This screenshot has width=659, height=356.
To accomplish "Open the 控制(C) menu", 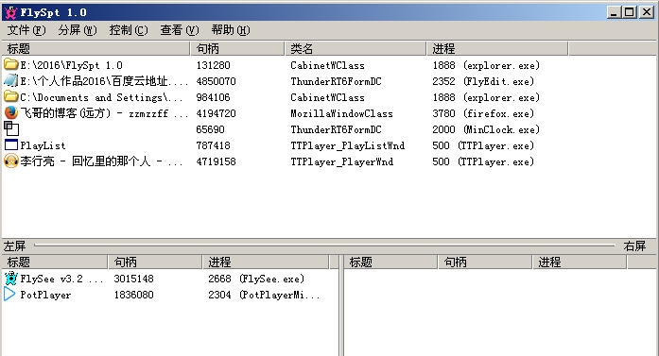I will pos(129,30).
